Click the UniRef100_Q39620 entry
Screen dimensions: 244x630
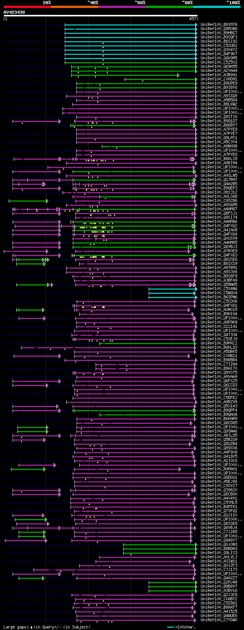coord(219,490)
